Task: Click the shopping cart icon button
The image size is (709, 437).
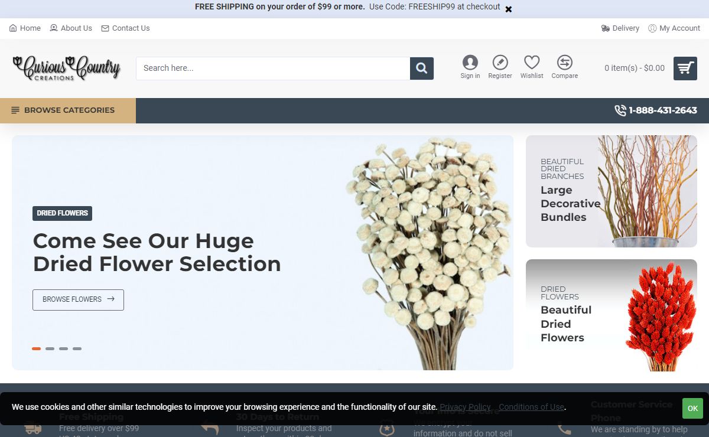Action: [x=685, y=69]
